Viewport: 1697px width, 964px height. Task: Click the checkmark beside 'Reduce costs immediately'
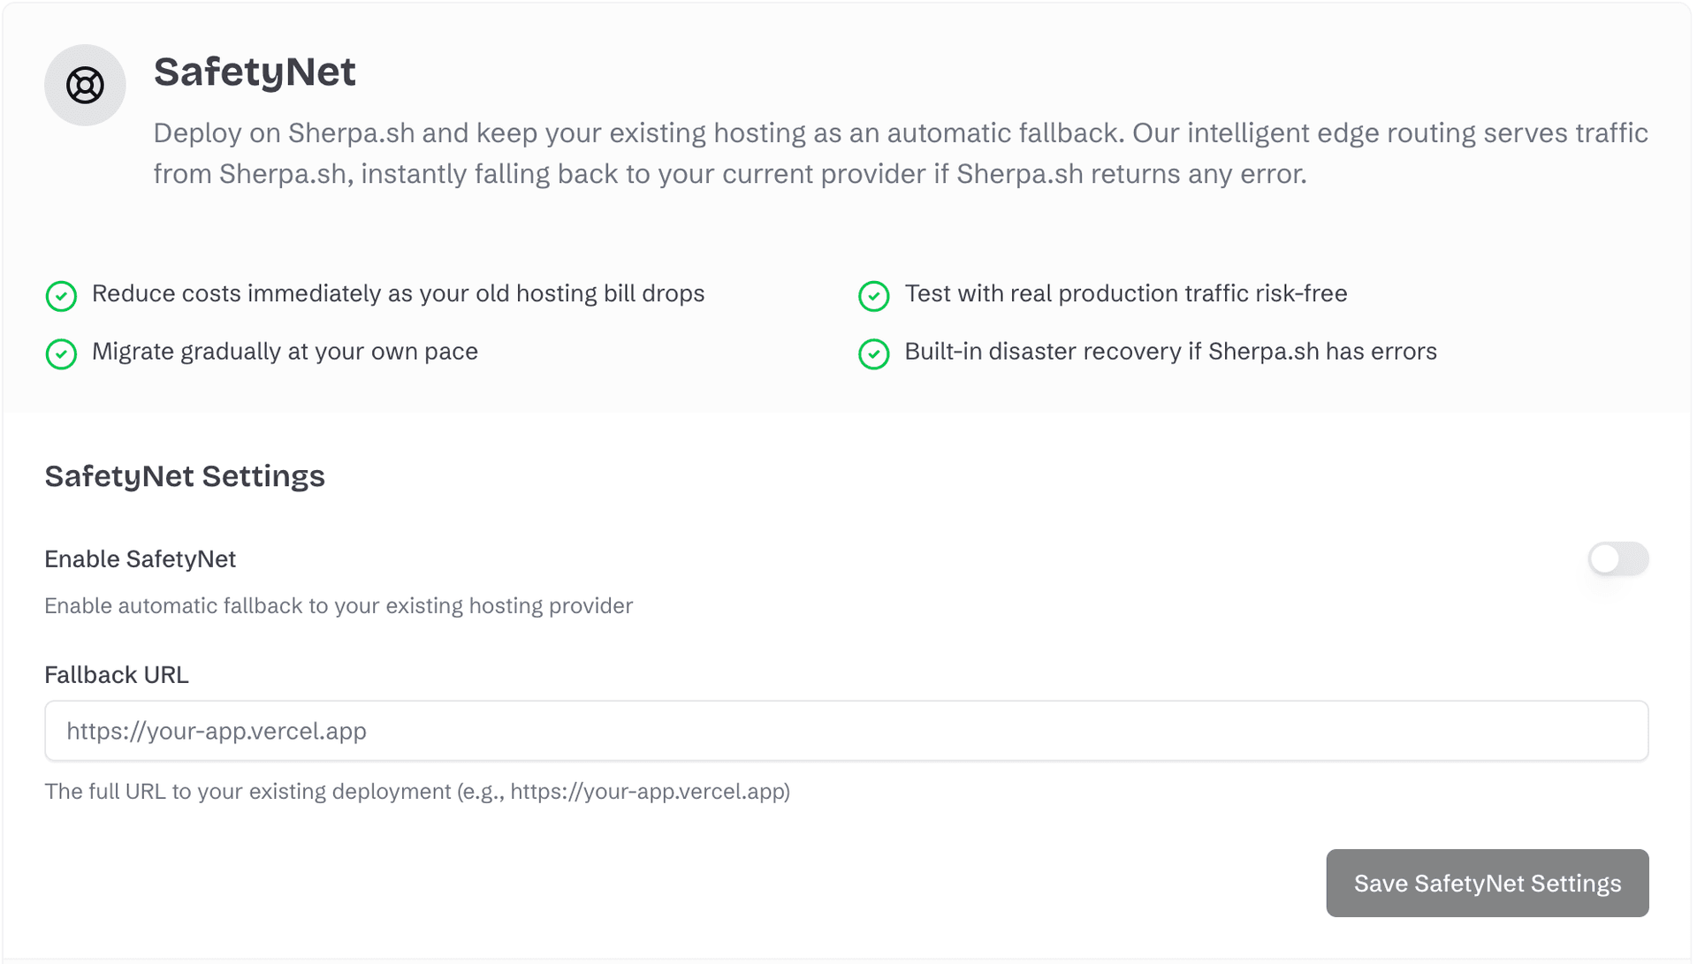60,295
